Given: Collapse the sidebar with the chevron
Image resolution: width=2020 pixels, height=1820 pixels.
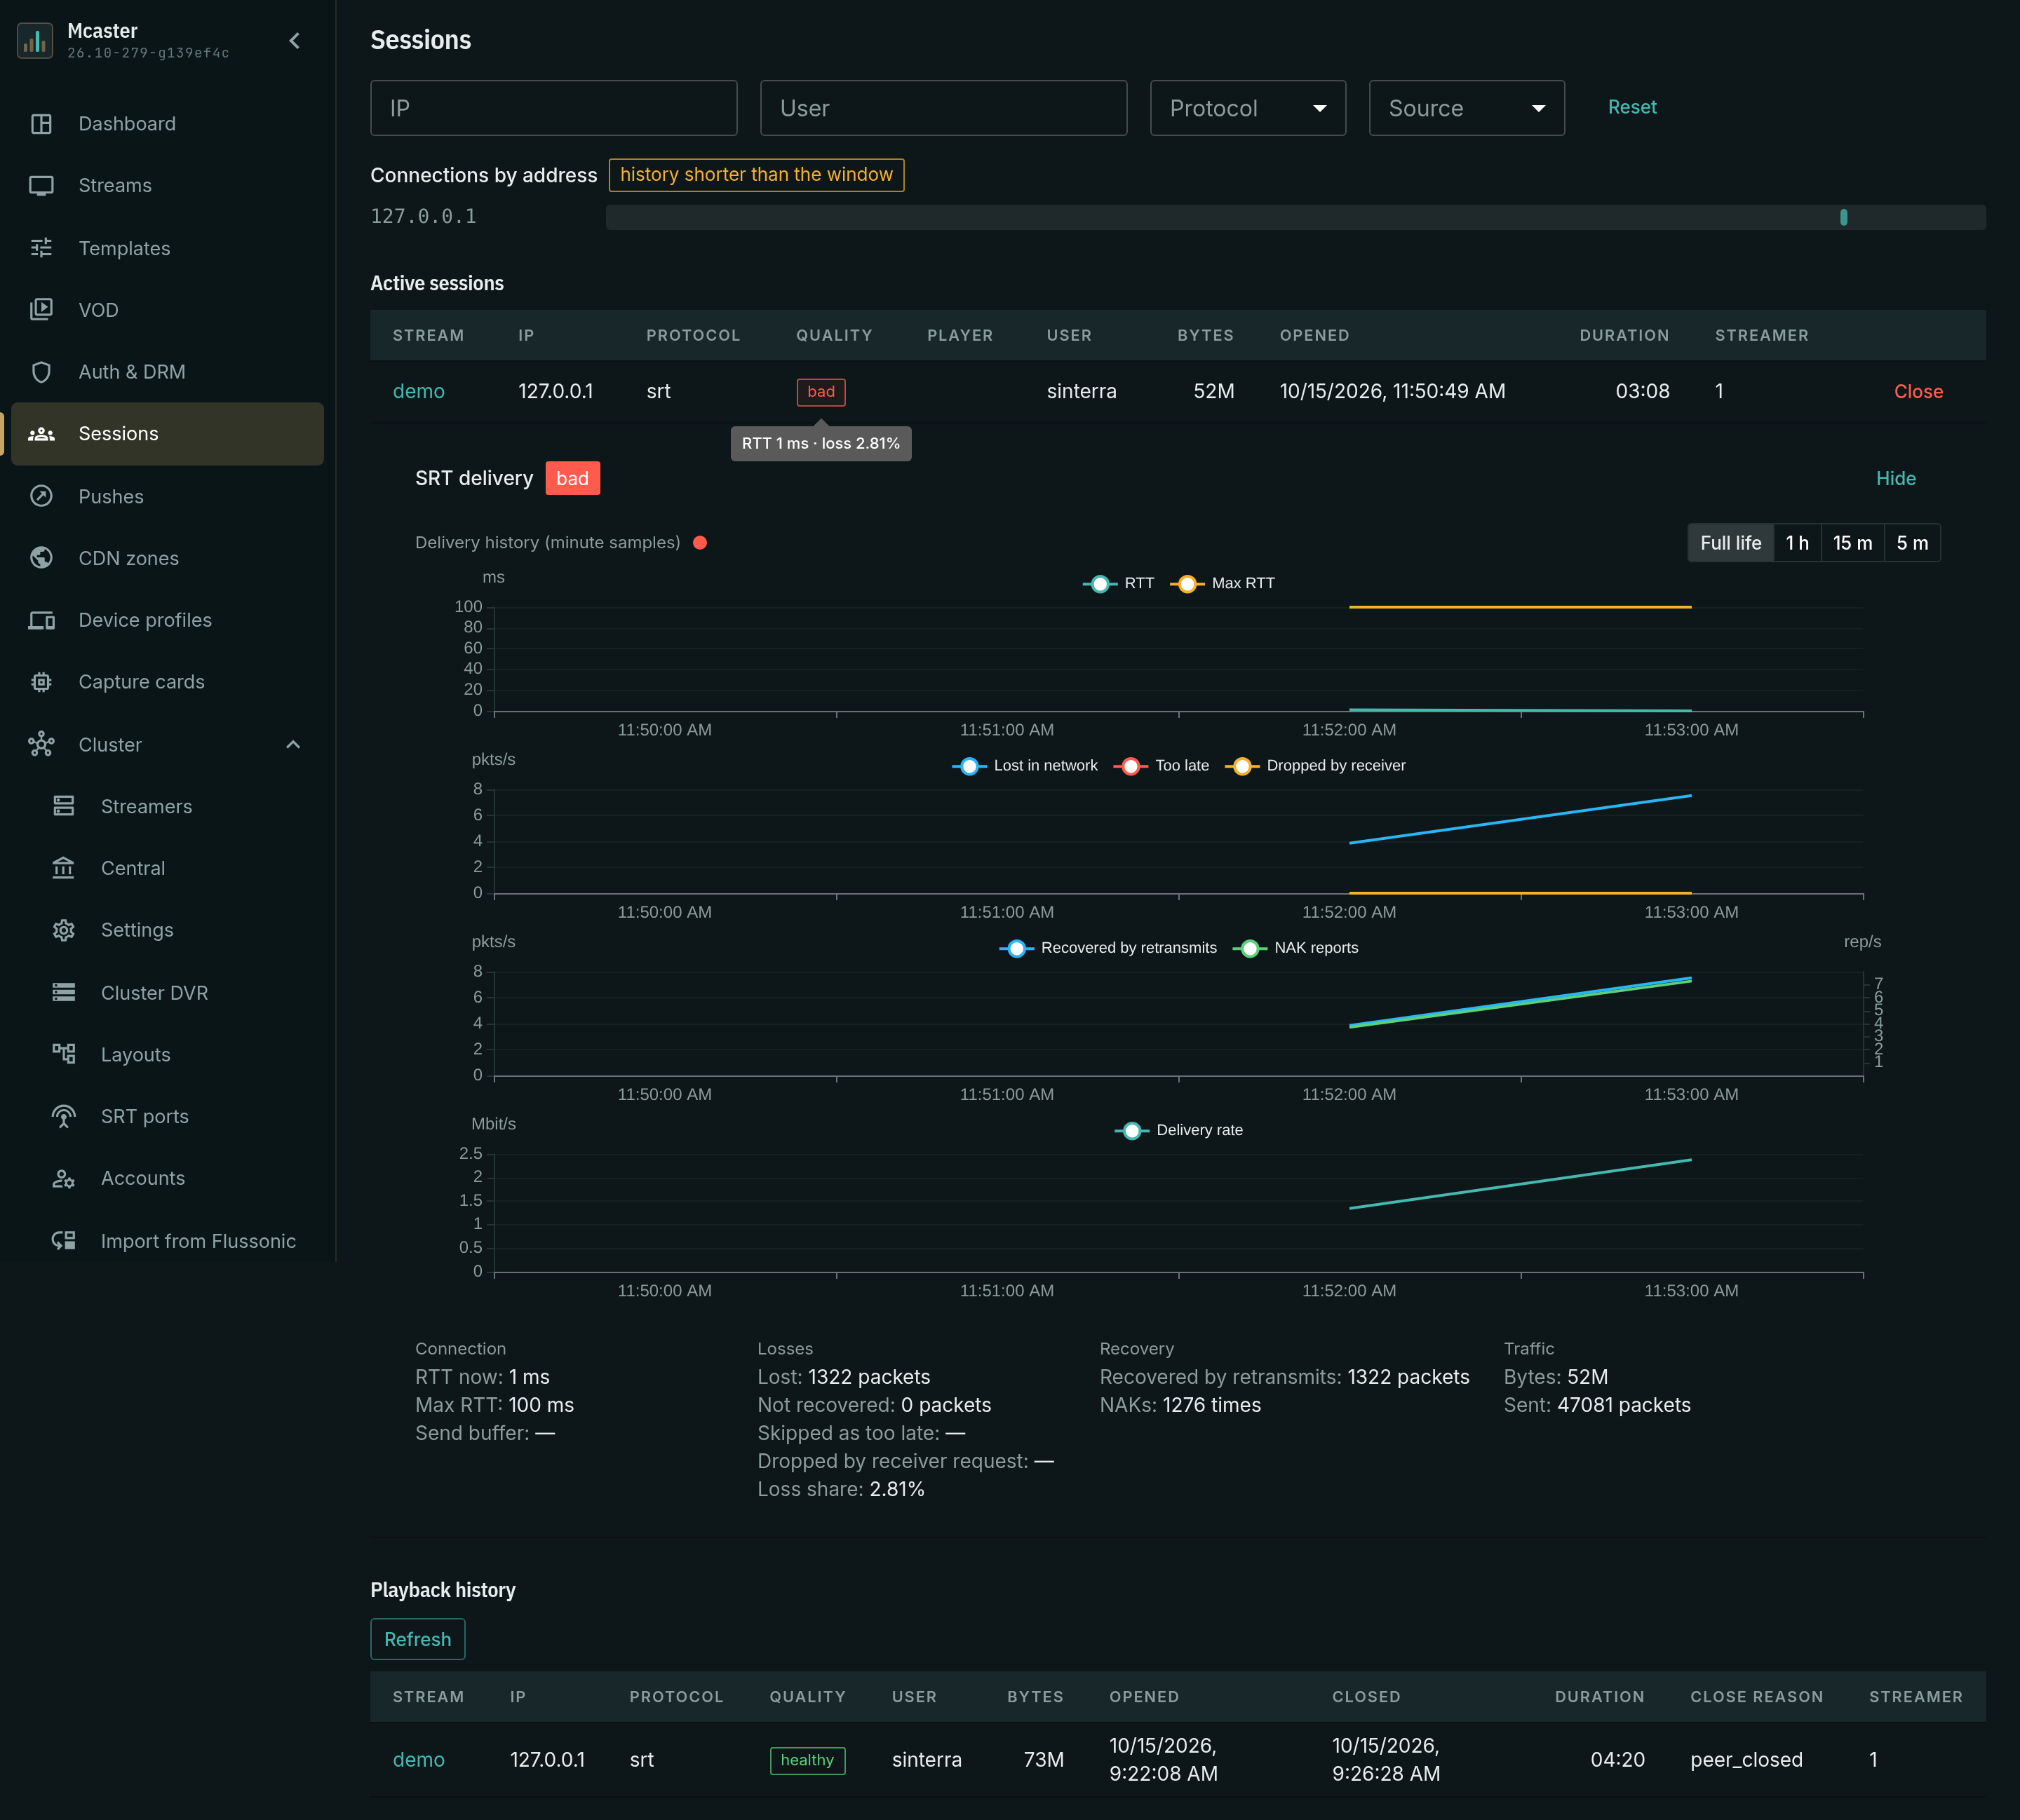Looking at the screenshot, I should click(x=294, y=41).
